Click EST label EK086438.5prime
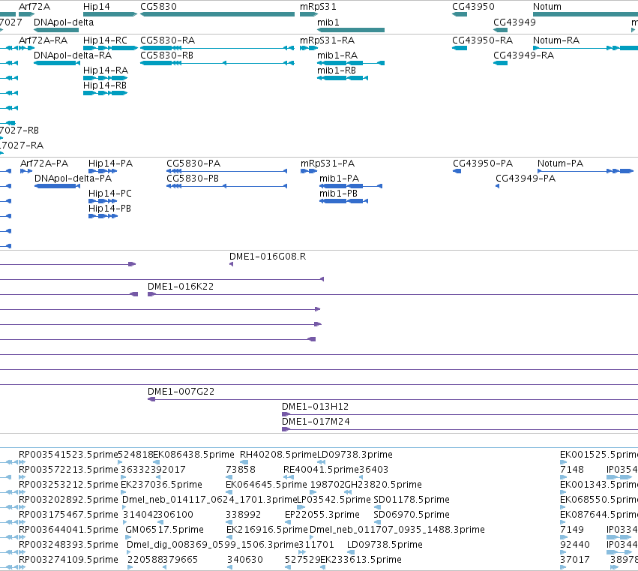The width and height of the screenshot is (638, 571). tap(193, 454)
